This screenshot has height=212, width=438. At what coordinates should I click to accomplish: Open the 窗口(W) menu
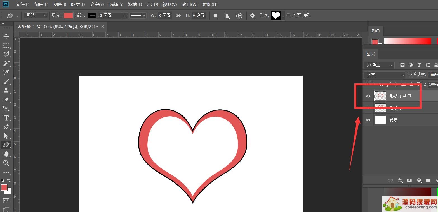click(190, 4)
